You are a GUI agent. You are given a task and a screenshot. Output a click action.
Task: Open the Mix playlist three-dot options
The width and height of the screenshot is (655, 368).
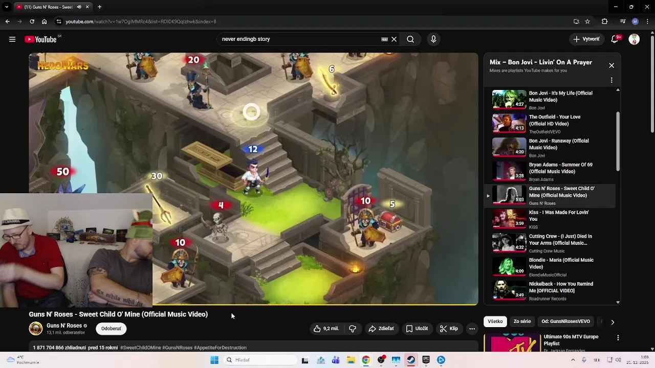coord(612,80)
